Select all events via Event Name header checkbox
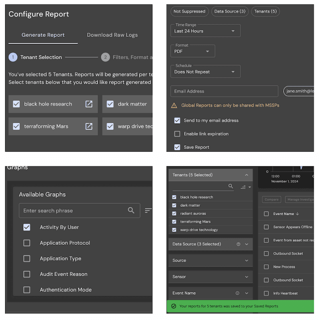 (266, 214)
